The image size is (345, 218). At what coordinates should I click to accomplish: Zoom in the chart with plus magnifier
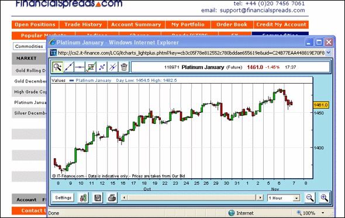coord(325,198)
